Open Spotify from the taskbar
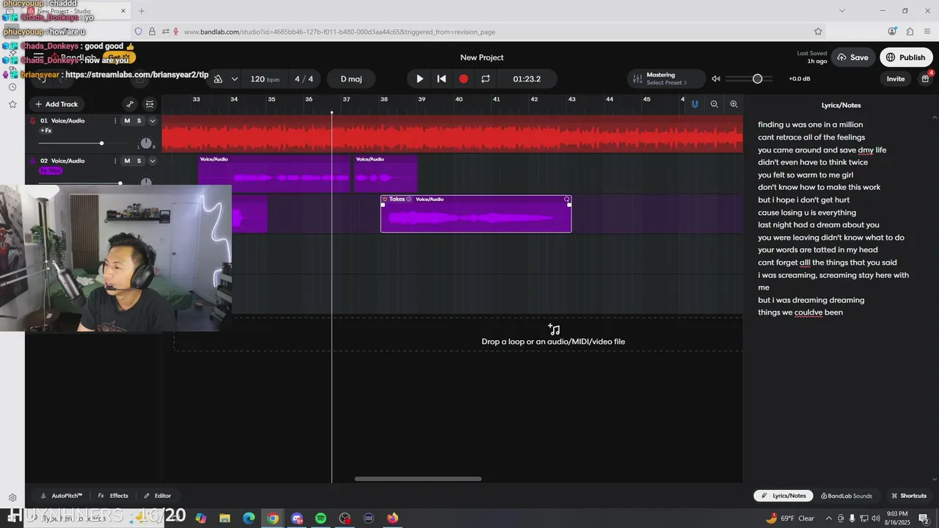The width and height of the screenshot is (939, 528). tap(321, 518)
